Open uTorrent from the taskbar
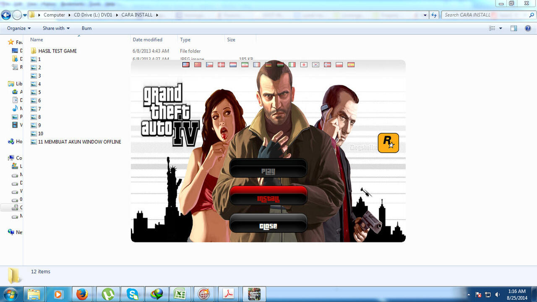Image resolution: width=537 pixels, height=302 pixels. (x=108, y=294)
